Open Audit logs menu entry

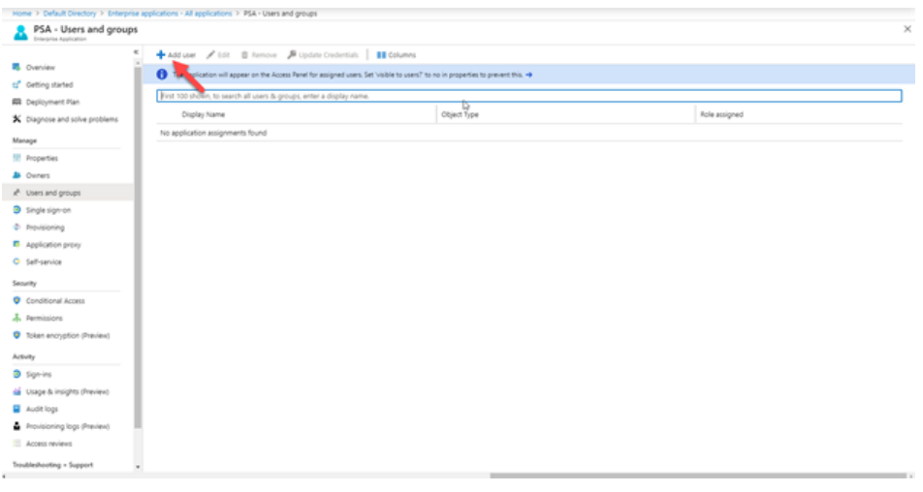(42, 409)
